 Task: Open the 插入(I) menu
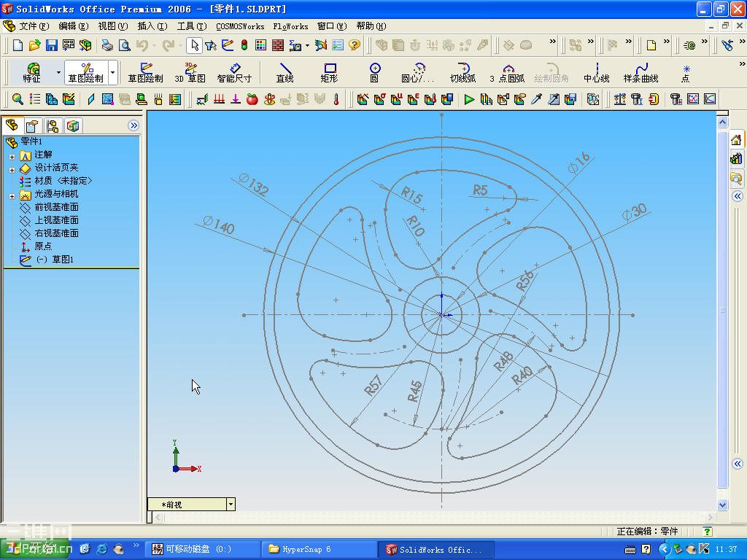[152, 26]
